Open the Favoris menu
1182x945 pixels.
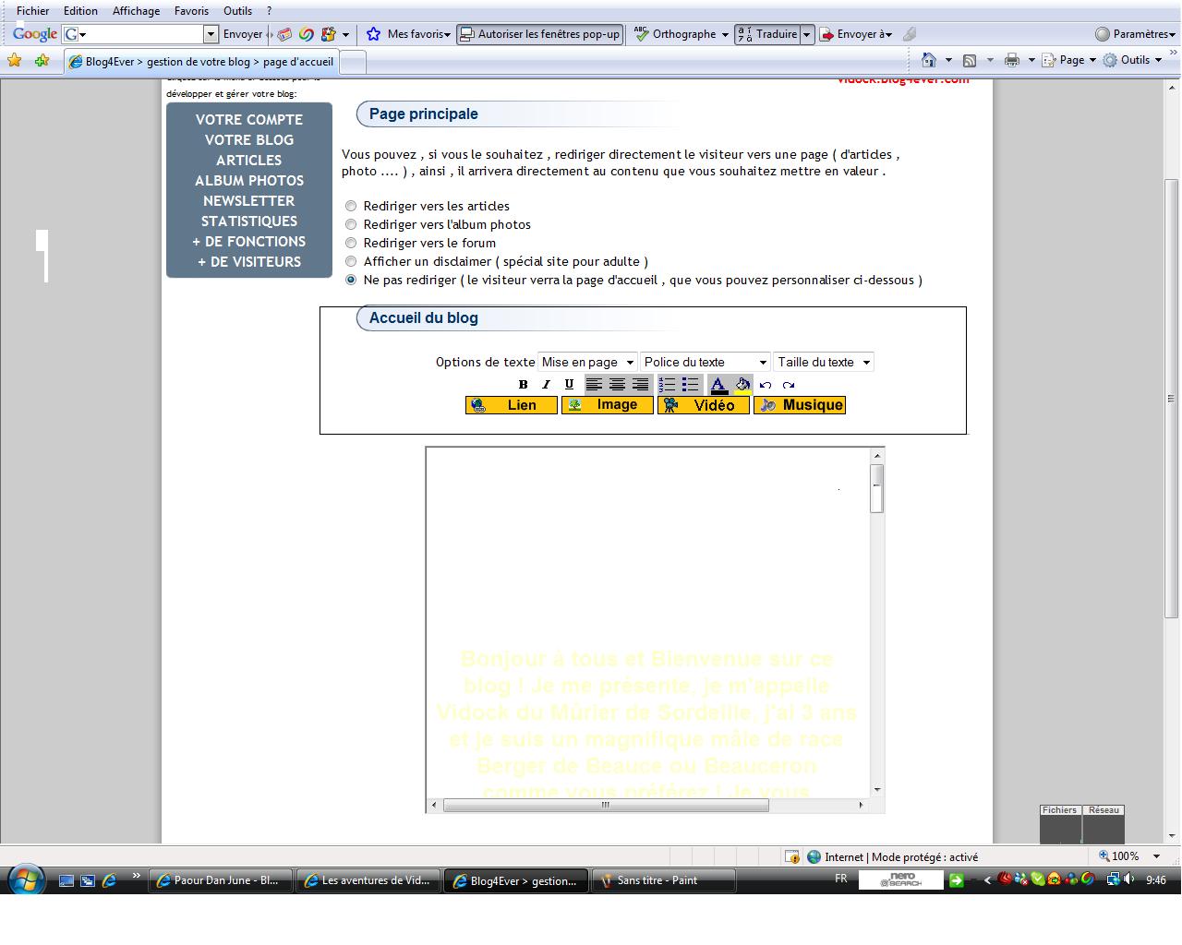coord(191,11)
